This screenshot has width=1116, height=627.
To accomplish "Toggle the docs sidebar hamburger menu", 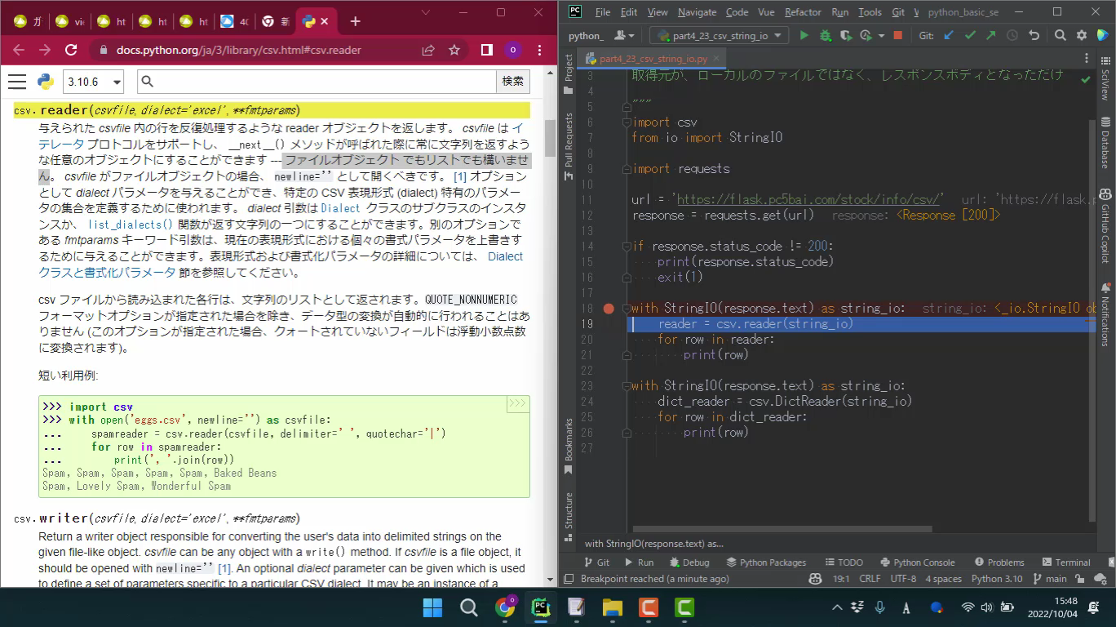I will tap(17, 81).
